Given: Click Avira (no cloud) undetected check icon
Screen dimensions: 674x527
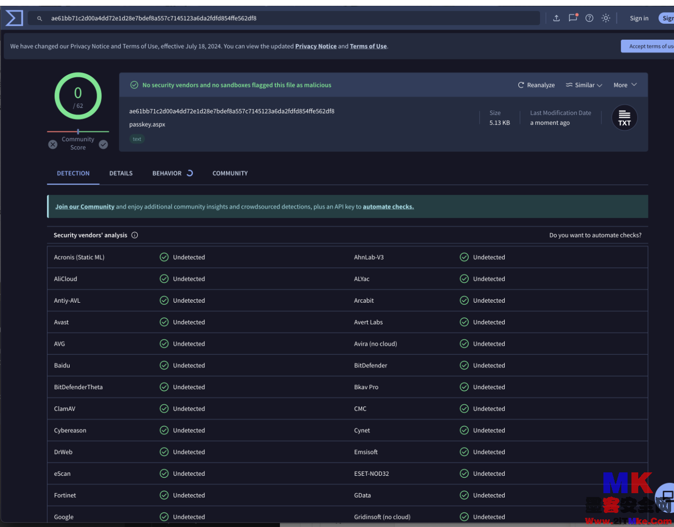Looking at the screenshot, I should coord(464,344).
